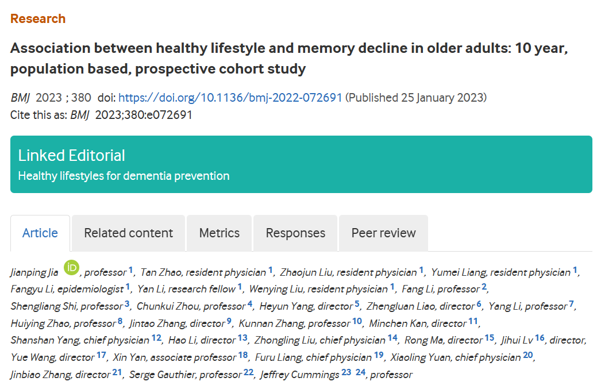Click the Linked Editorial banner heading
This screenshot has width=597, height=389.
click(72, 155)
